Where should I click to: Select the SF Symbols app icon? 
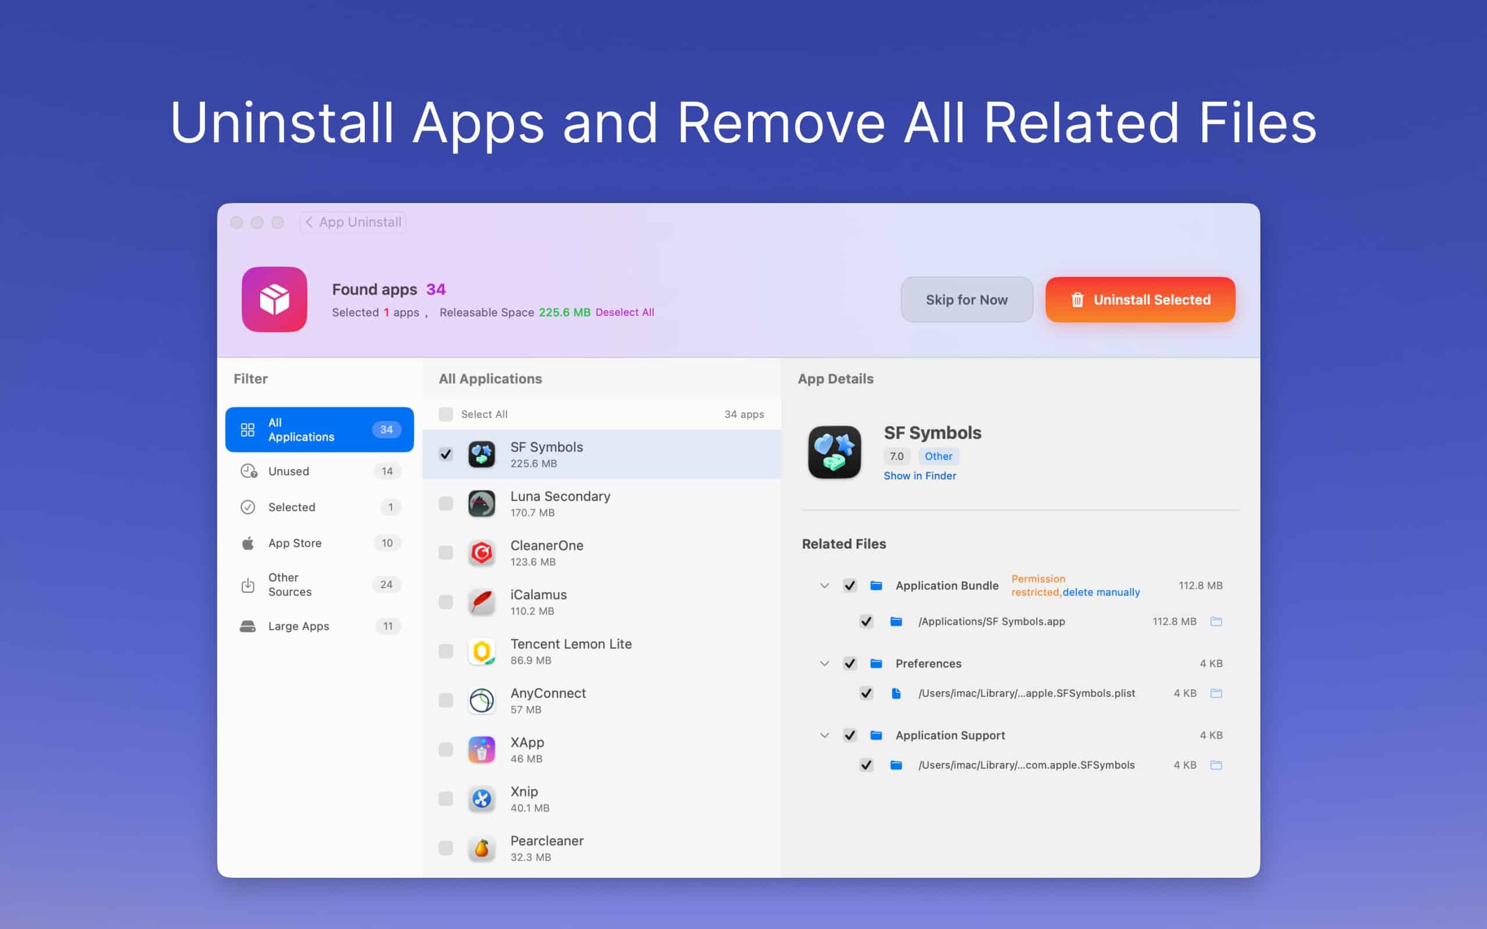482,453
